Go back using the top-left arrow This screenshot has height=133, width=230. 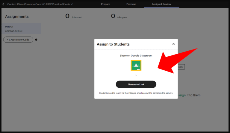[x=3, y=4]
